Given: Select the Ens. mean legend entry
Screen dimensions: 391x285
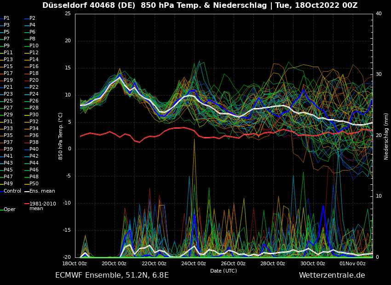Looking at the screenshot, I should (x=42, y=191).
